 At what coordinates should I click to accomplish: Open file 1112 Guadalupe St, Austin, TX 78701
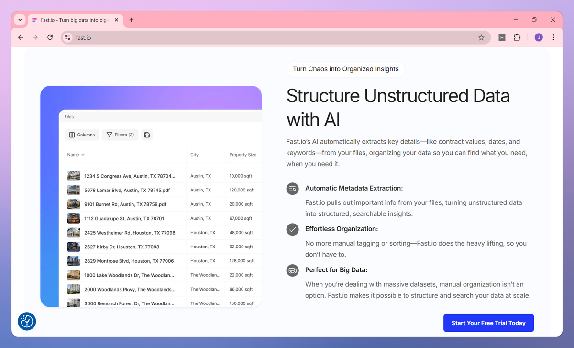[124, 218]
